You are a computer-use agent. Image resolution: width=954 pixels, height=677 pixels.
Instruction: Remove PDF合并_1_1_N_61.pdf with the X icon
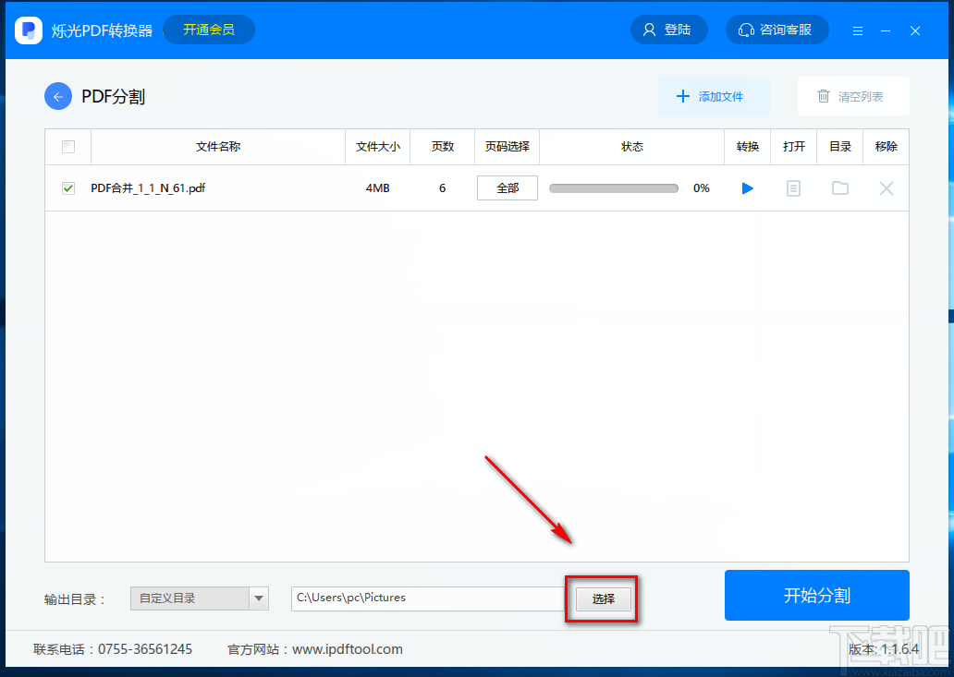pyautogui.click(x=886, y=187)
